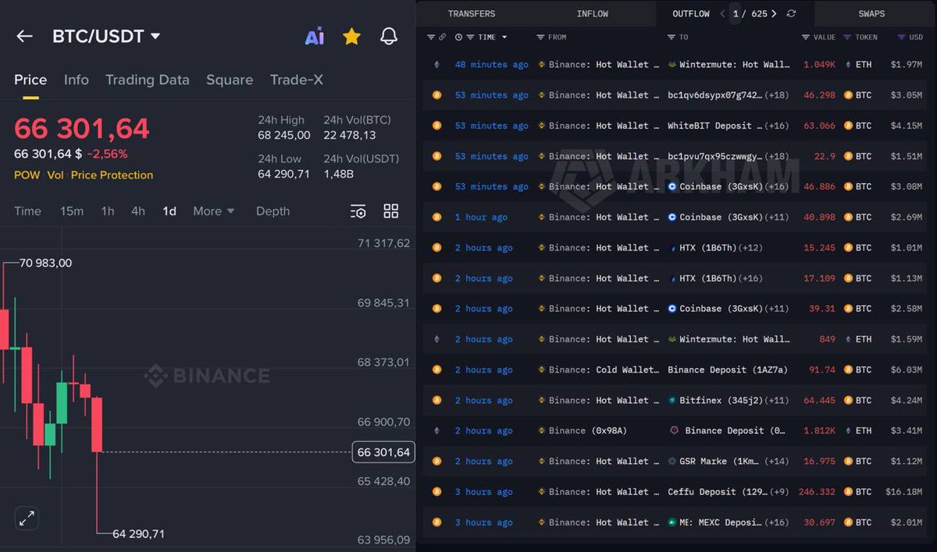This screenshot has height=552, width=937.
Task: Open the SWAPS tab in Arkham
Action: (872, 14)
